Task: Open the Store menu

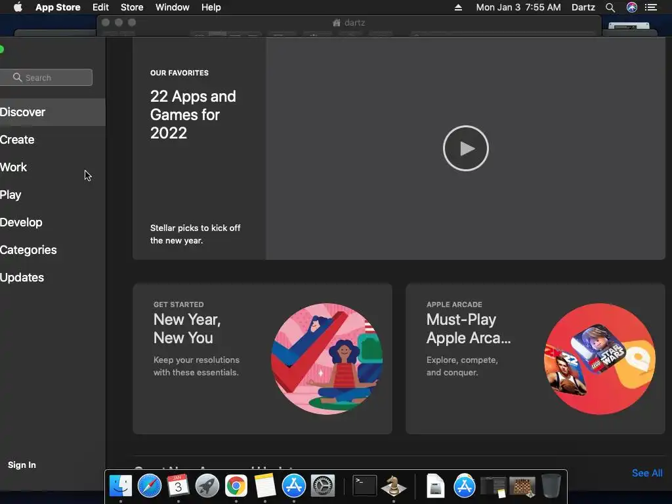Action: pyautogui.click(x=132, y=7)
